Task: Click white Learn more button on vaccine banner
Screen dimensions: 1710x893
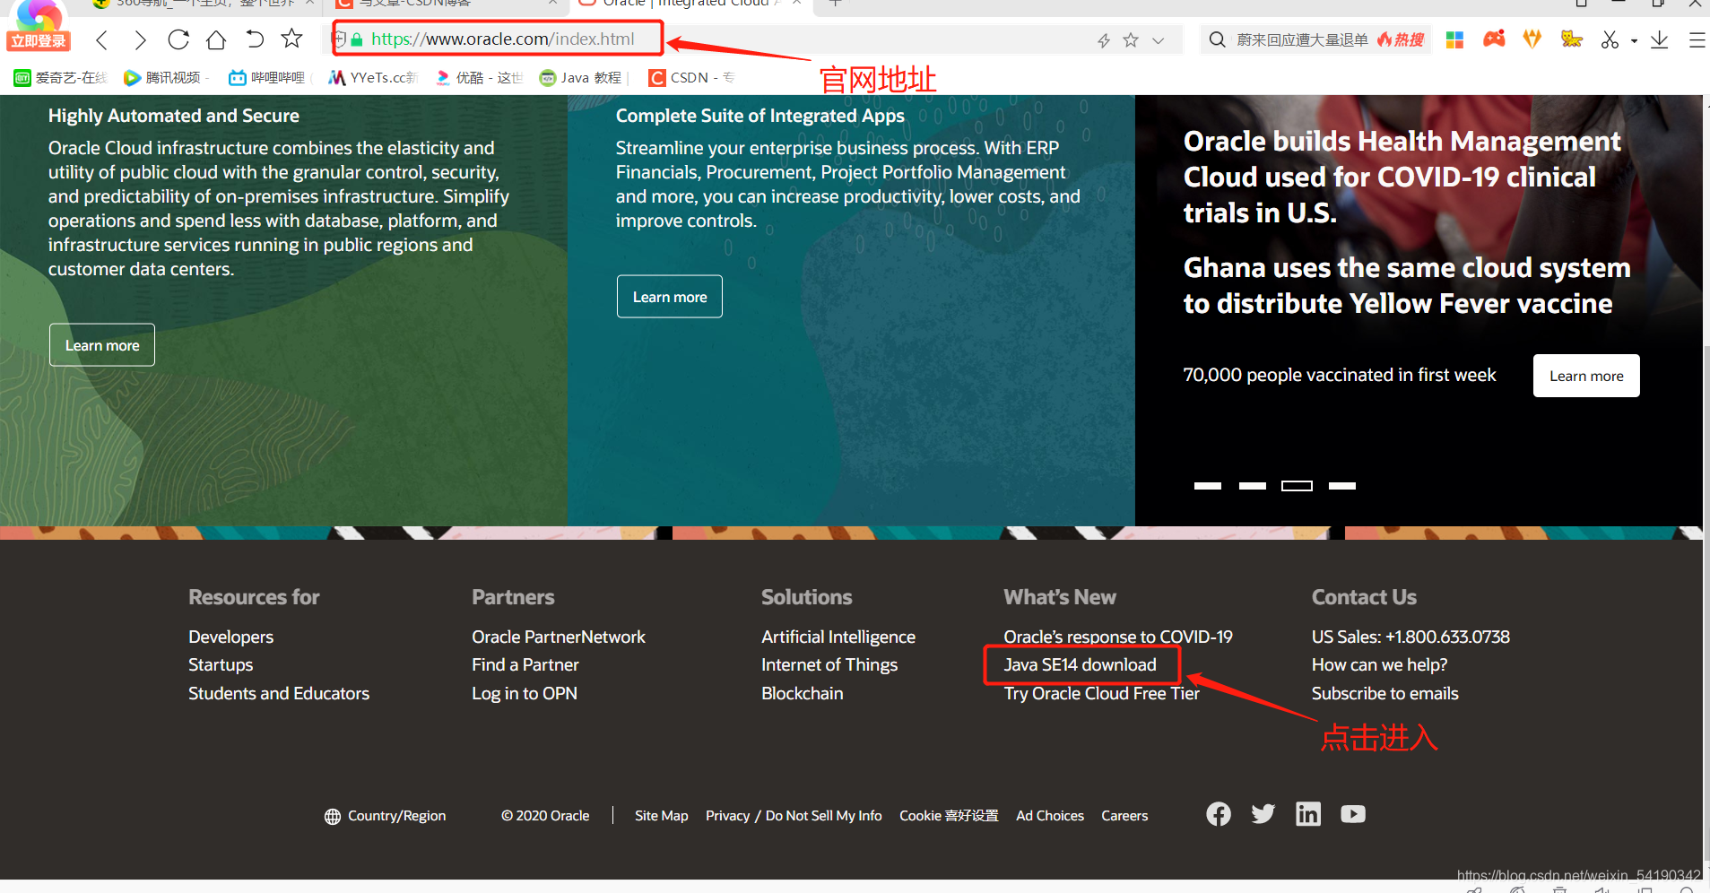Action: click(1586, 376)
